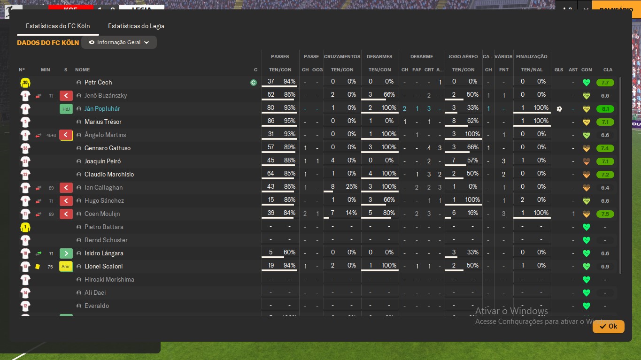Click Pietro Battara yellow goalkeeper shirt icon
641x360 pixels.
[x=25, y=227]
